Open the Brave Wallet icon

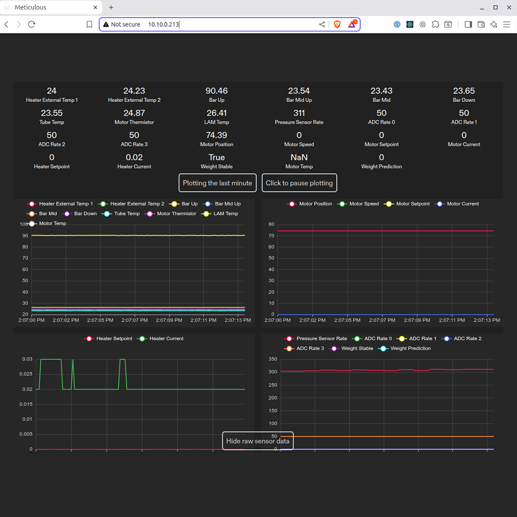[x=481, y=24]
